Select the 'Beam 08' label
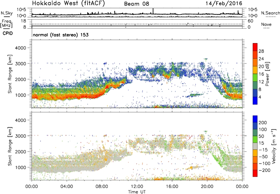The width and height of the screenshot is (280, 194). coord(136,4)
